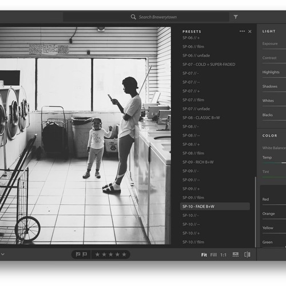
Task: Apply preset SP-06 // unfade
Action: click(196, 55)
